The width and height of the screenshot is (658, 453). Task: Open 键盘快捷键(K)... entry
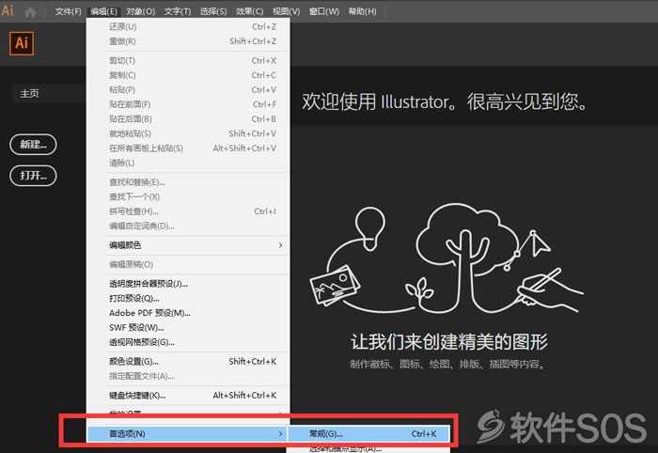click(x=188, y=396)
